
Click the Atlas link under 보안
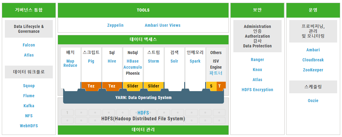[257, 80]
